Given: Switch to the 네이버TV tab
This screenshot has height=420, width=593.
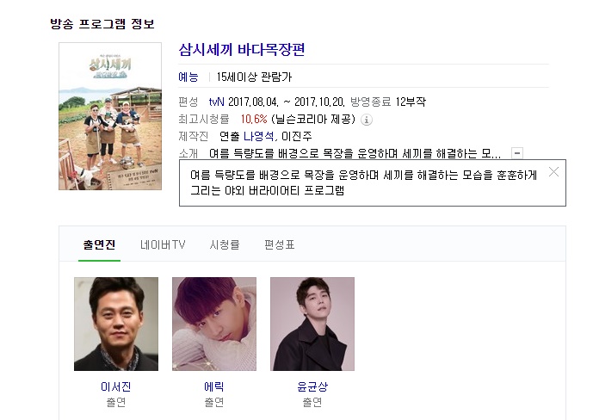Looking at the screenshot, I should click(x=163, y=244).
